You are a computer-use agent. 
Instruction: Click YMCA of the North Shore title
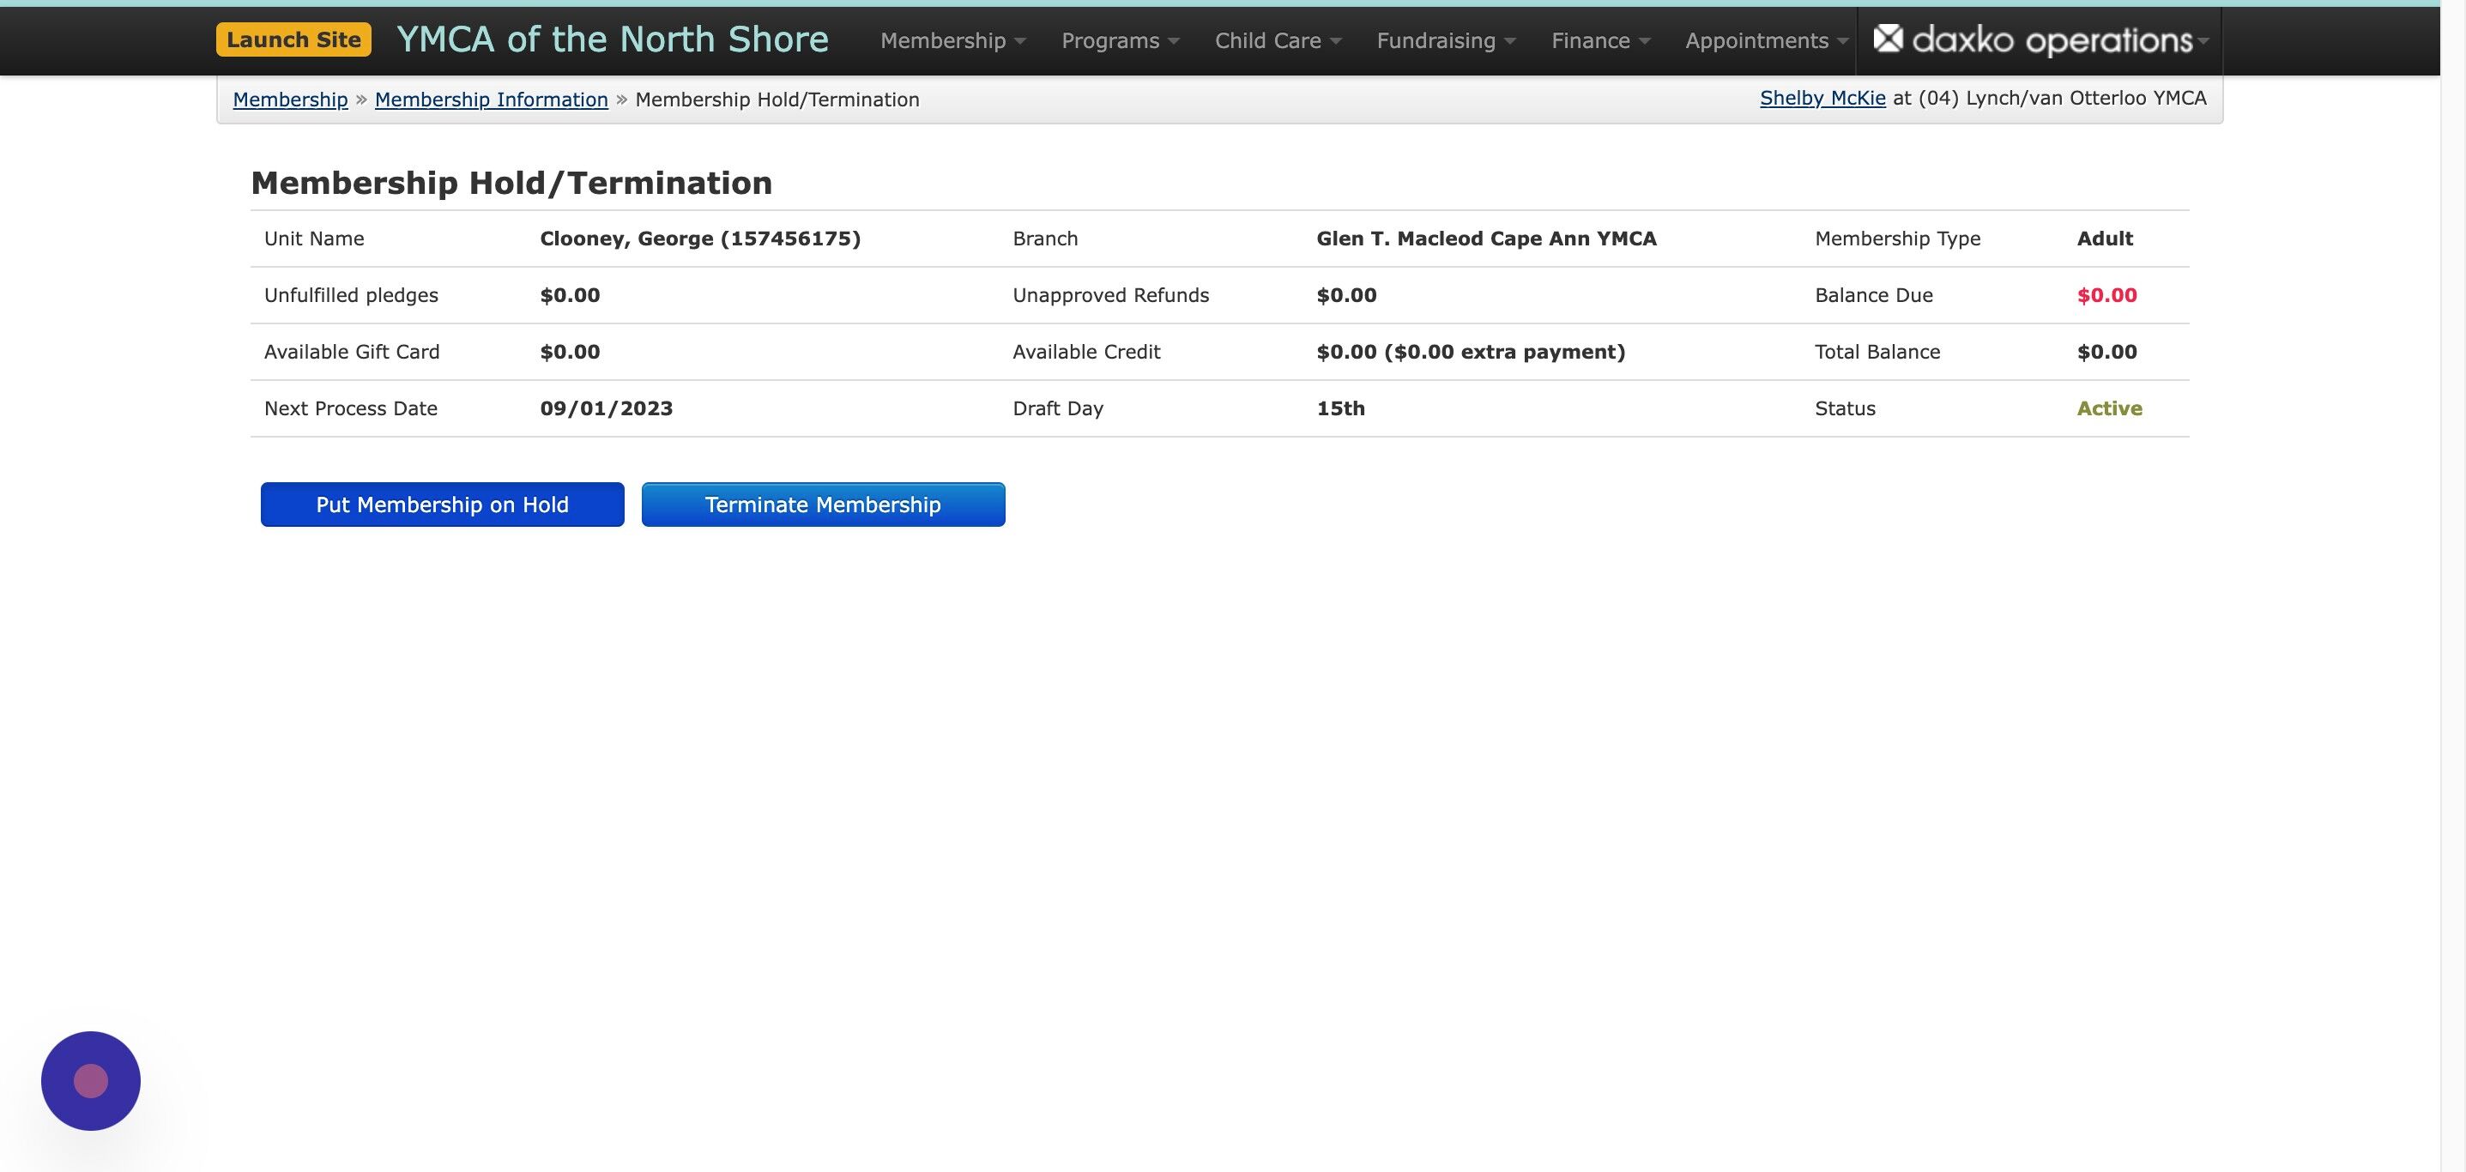(x=613, y=39)
